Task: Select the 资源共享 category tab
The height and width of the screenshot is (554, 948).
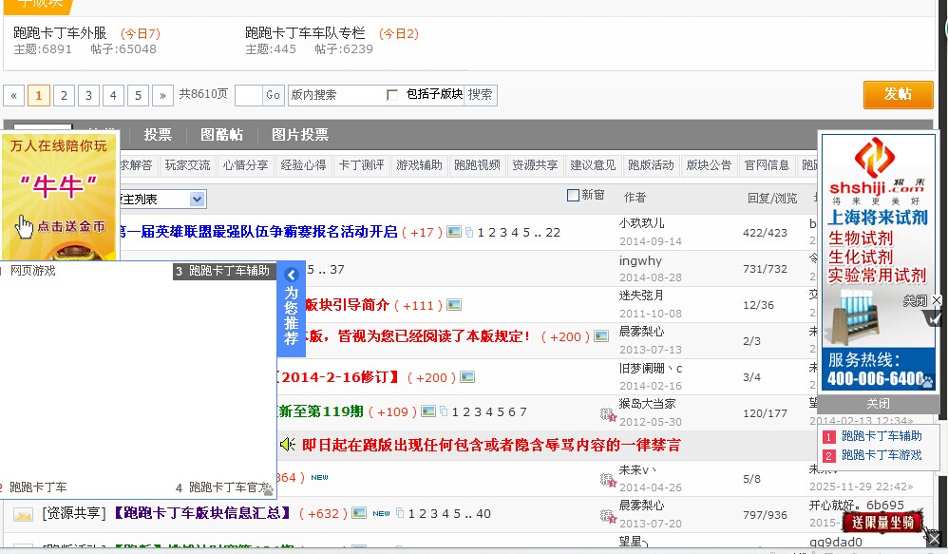Action: tap(535, 165)
